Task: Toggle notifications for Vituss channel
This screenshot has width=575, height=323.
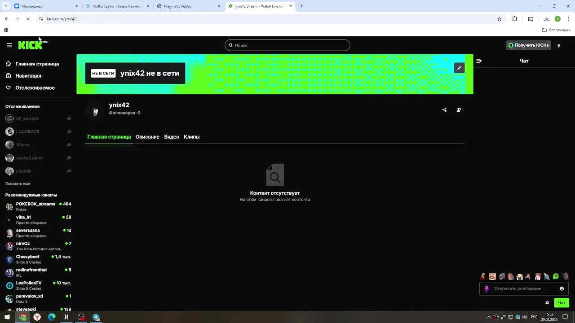Action: 69,145
